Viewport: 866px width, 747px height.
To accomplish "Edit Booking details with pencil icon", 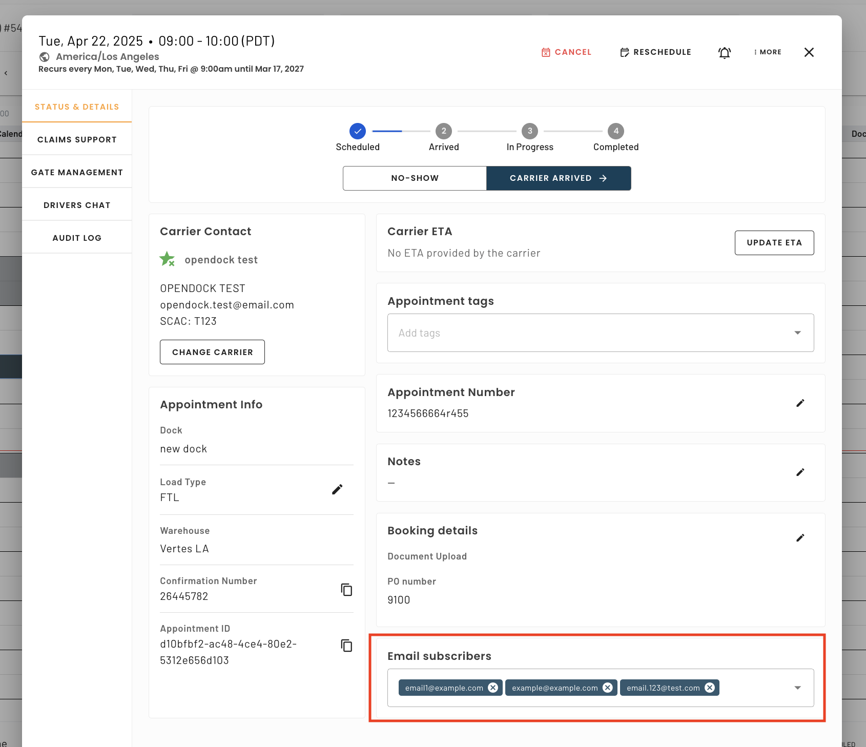I will point(800,537).
